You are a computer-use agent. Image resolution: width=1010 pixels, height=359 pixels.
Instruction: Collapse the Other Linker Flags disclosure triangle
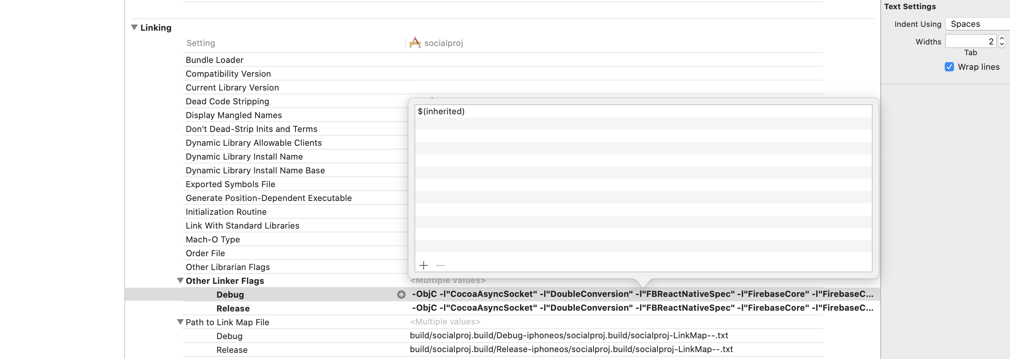tap(180, 280)
